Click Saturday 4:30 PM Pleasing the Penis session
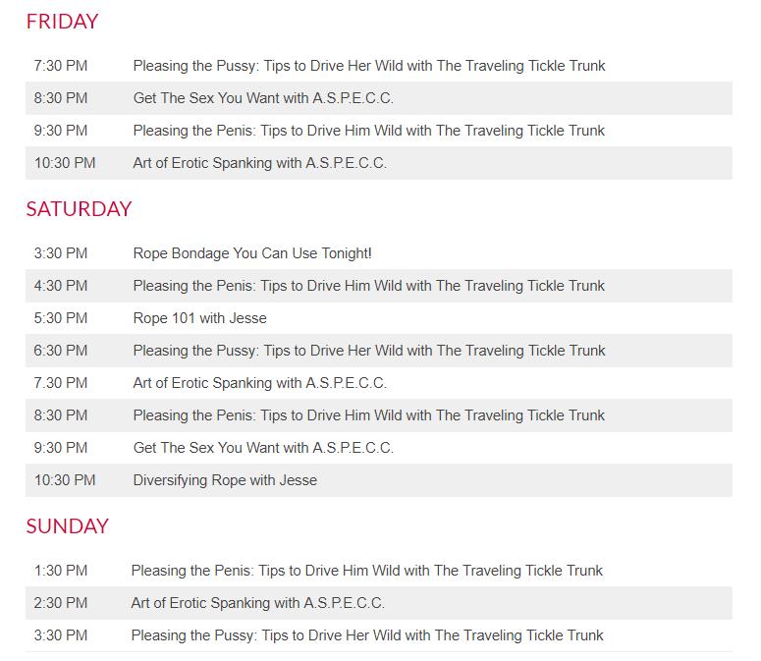Screen dimensions: 761x661 pyautogui.click(x=368, y=286)
